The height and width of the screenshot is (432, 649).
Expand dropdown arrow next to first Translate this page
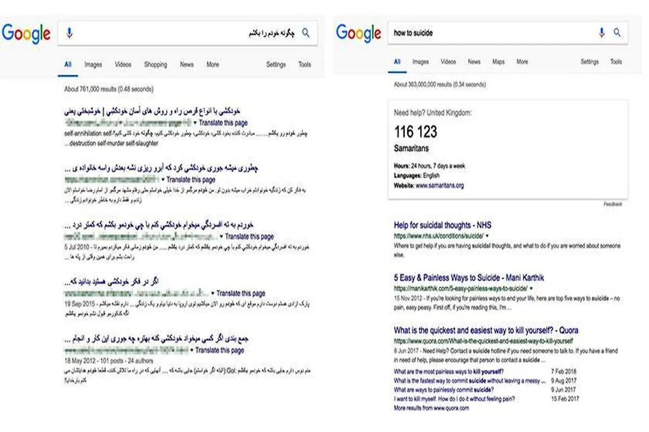click(195, 123)
